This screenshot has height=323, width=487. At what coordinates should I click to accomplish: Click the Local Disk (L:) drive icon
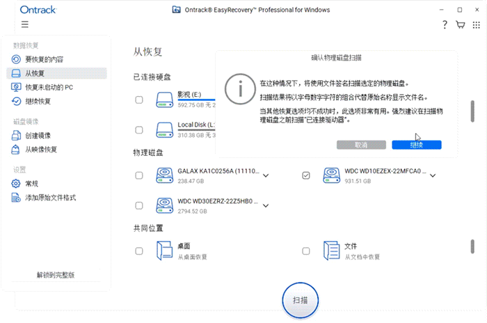(165, 130)
